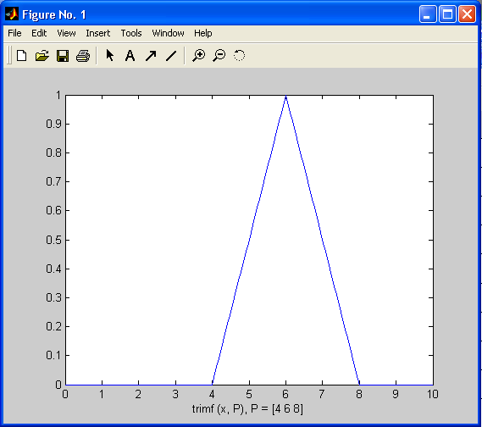Save figure using the floppy disk icon
The image size is (482, 427).
[63, 56]
